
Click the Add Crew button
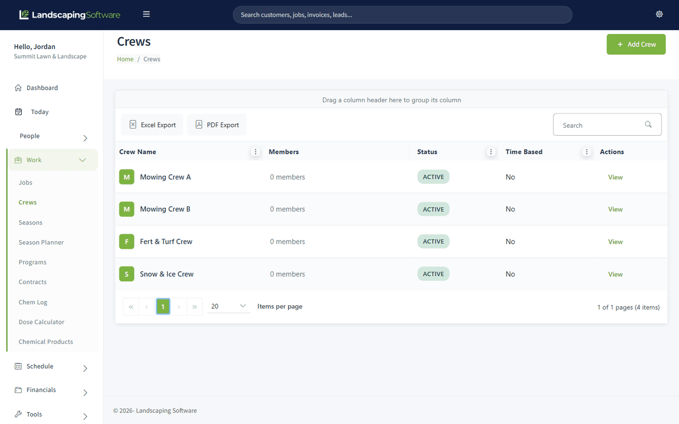(x=636, y=45)
